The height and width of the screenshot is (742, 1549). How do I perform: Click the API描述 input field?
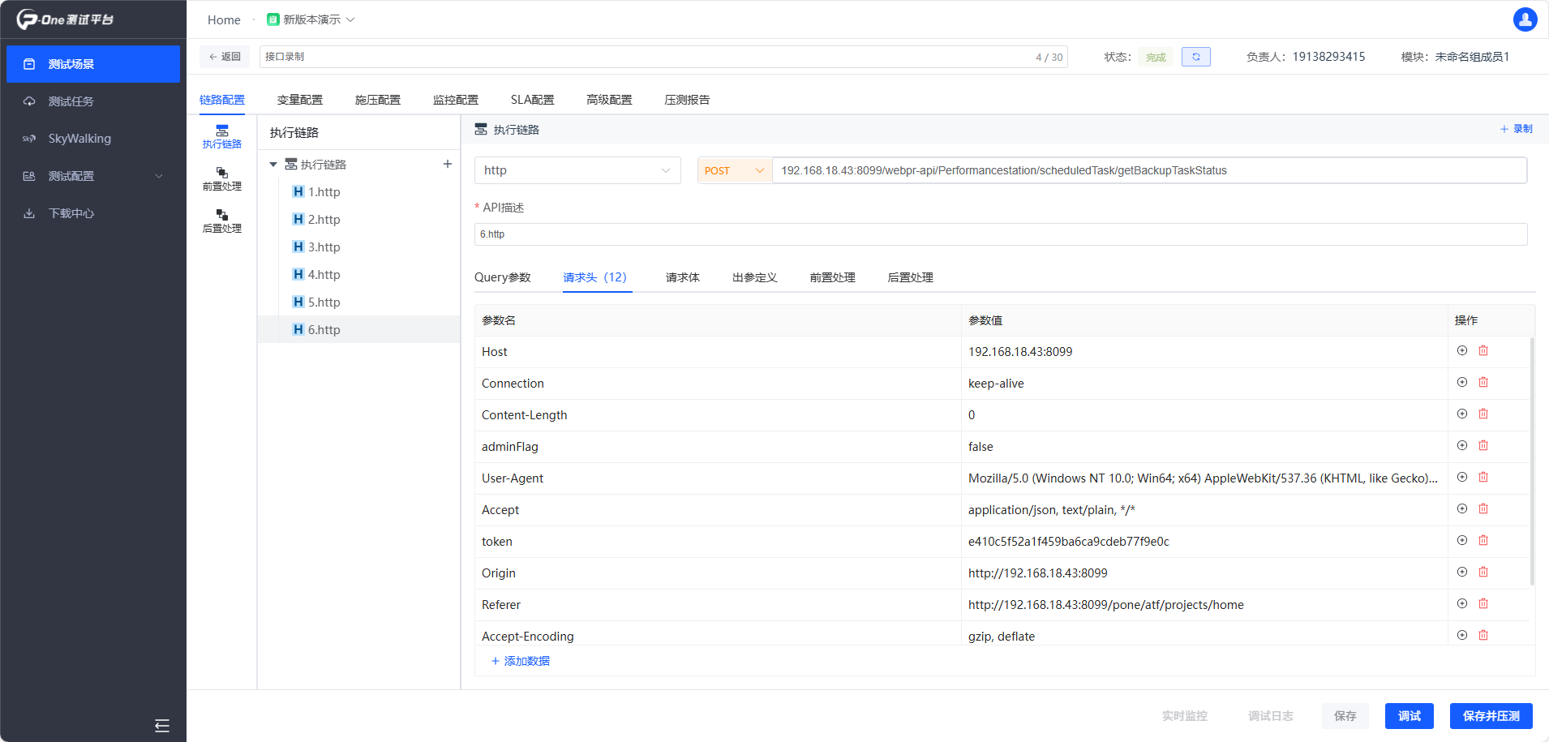tap(1000, 234)
